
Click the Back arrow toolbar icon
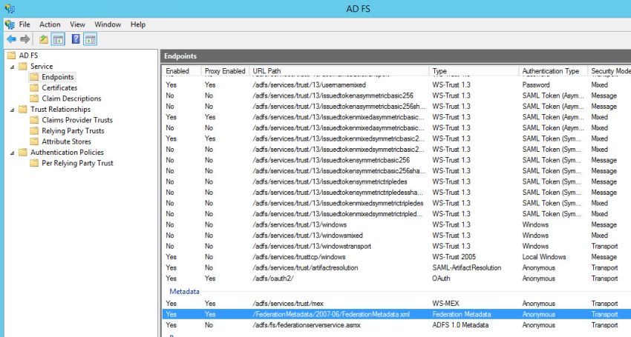pos(11,39)
